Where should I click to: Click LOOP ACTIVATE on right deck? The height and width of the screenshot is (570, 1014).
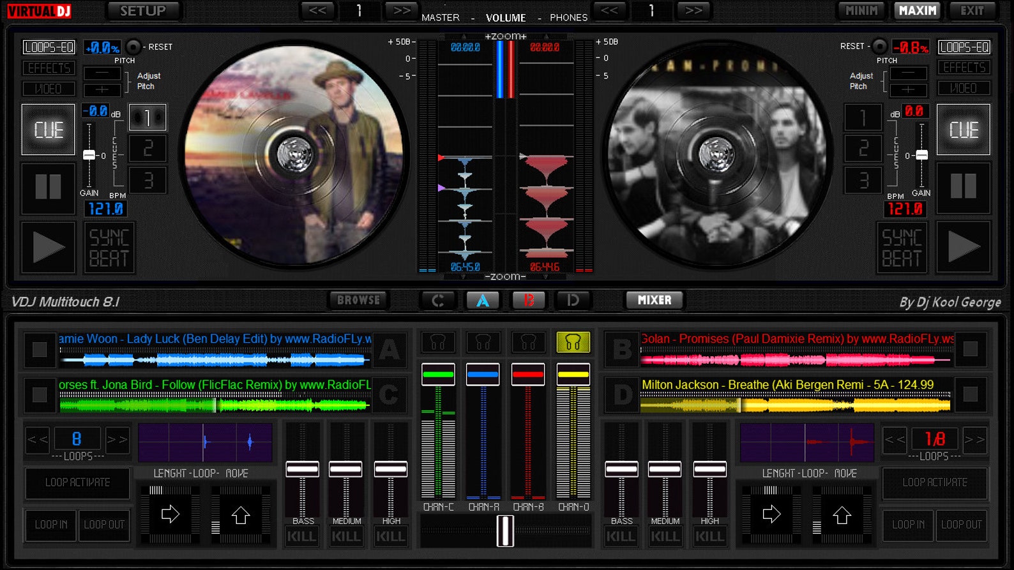pyautogui.click(x=935, y=483)
